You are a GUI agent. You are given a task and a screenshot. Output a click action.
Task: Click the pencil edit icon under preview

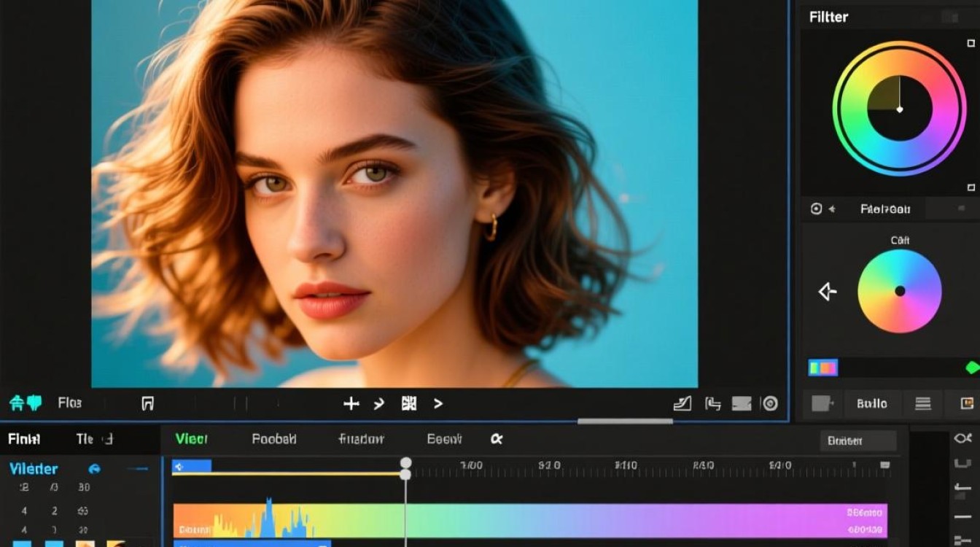pos(682,403)
